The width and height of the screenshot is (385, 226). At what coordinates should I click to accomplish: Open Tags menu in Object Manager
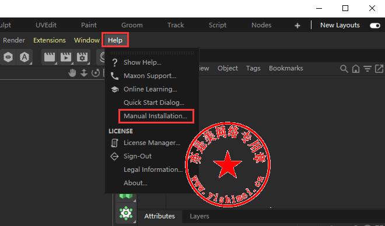point(253,68)
